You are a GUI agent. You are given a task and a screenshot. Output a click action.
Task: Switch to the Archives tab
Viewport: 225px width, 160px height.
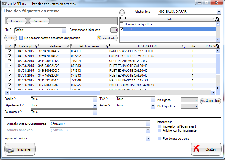click(x=39, y=21)
